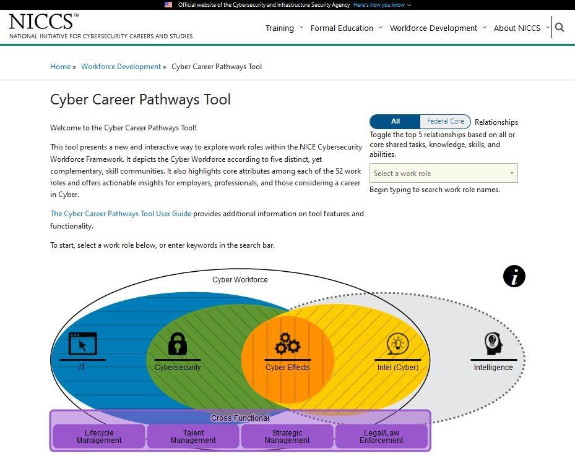575x459 pixels.
Task: Open the Formal Education menu
Action: (x=342, y=28)
